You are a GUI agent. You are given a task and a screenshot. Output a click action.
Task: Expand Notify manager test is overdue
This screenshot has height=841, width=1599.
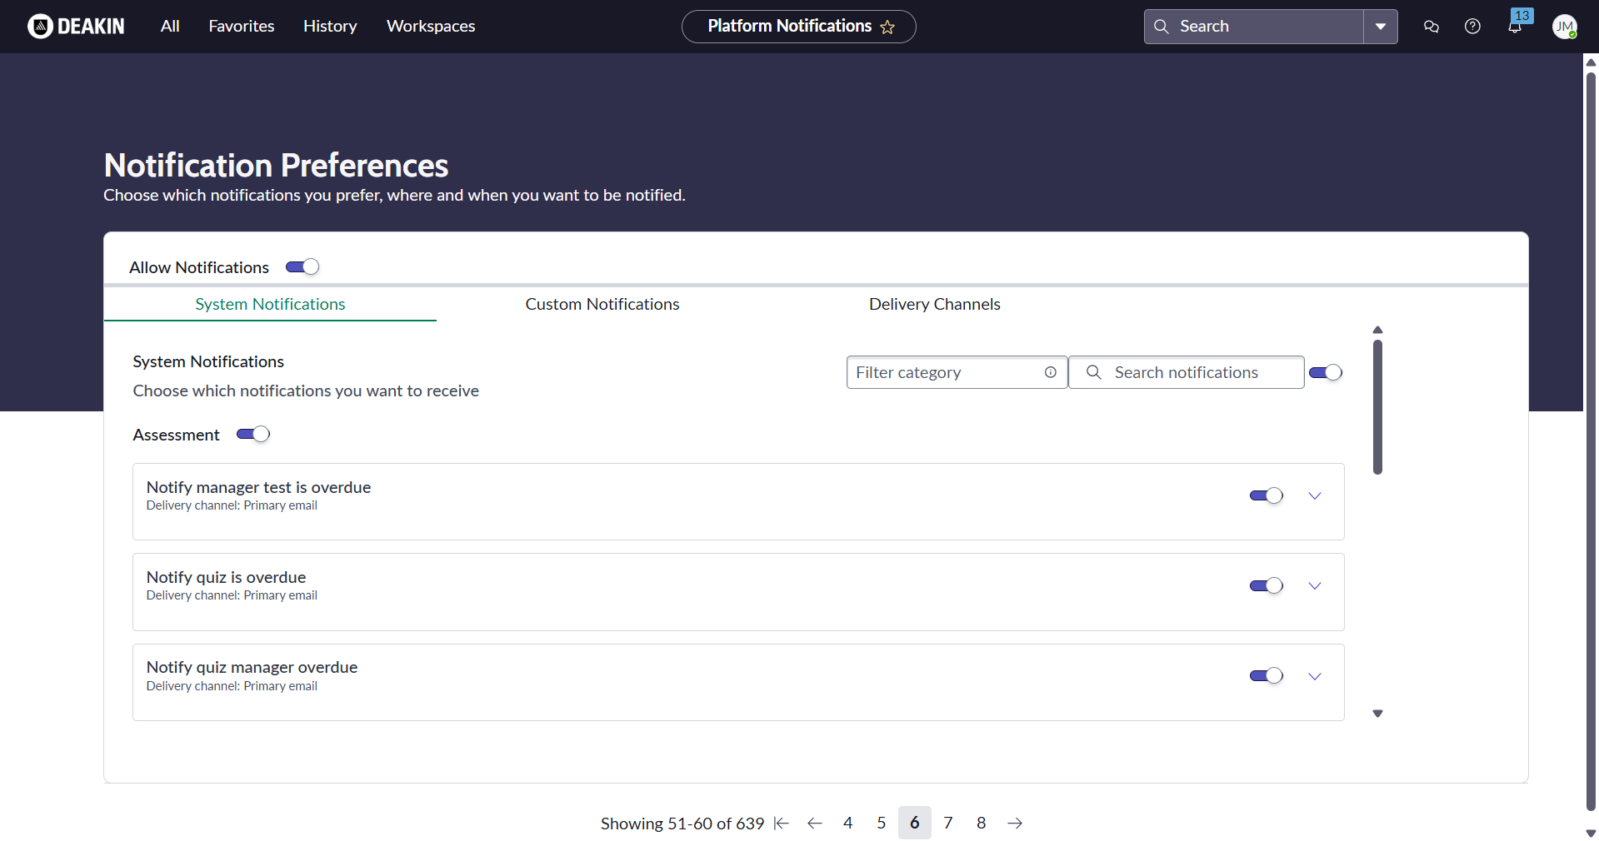point(1315,496)
